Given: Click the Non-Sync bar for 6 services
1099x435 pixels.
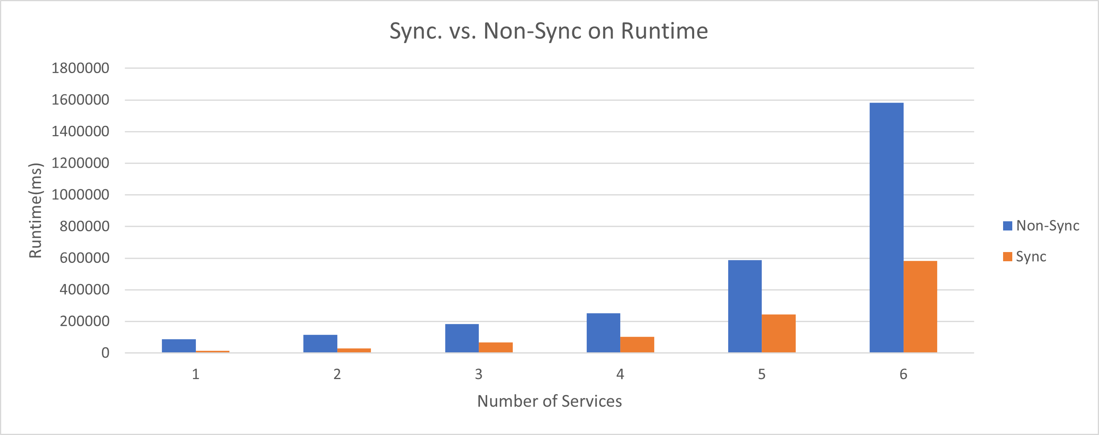Looking at the screenshot, I should tap(886, 227).
